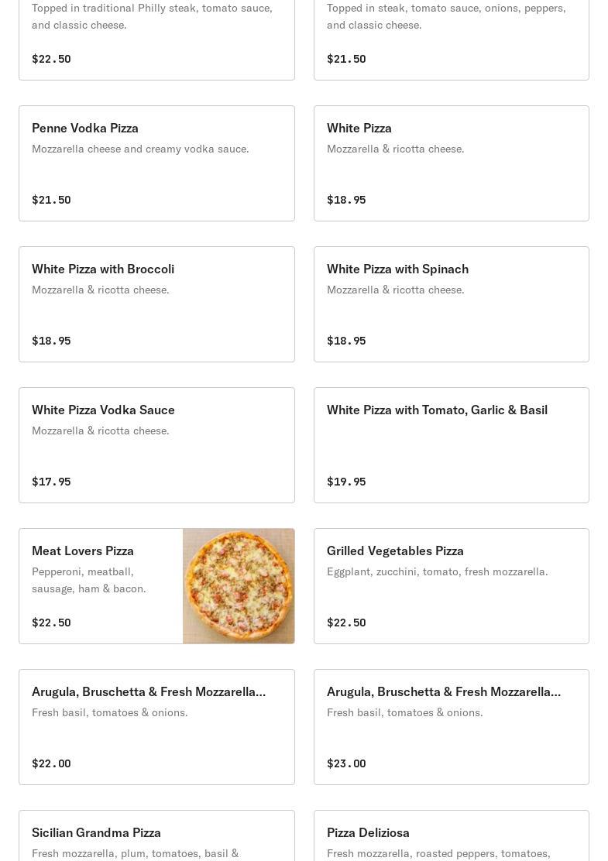The width and height of the screenshot is (608, 861).
Task: Choose the Pizza Deliziosa card
Action: point(451,836)
